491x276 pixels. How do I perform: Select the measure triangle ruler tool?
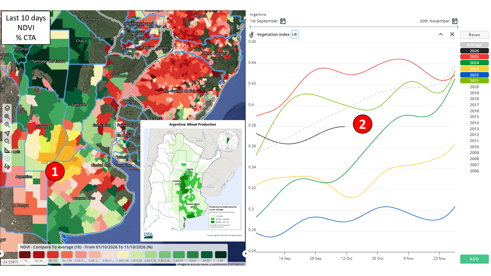[7, 150]
